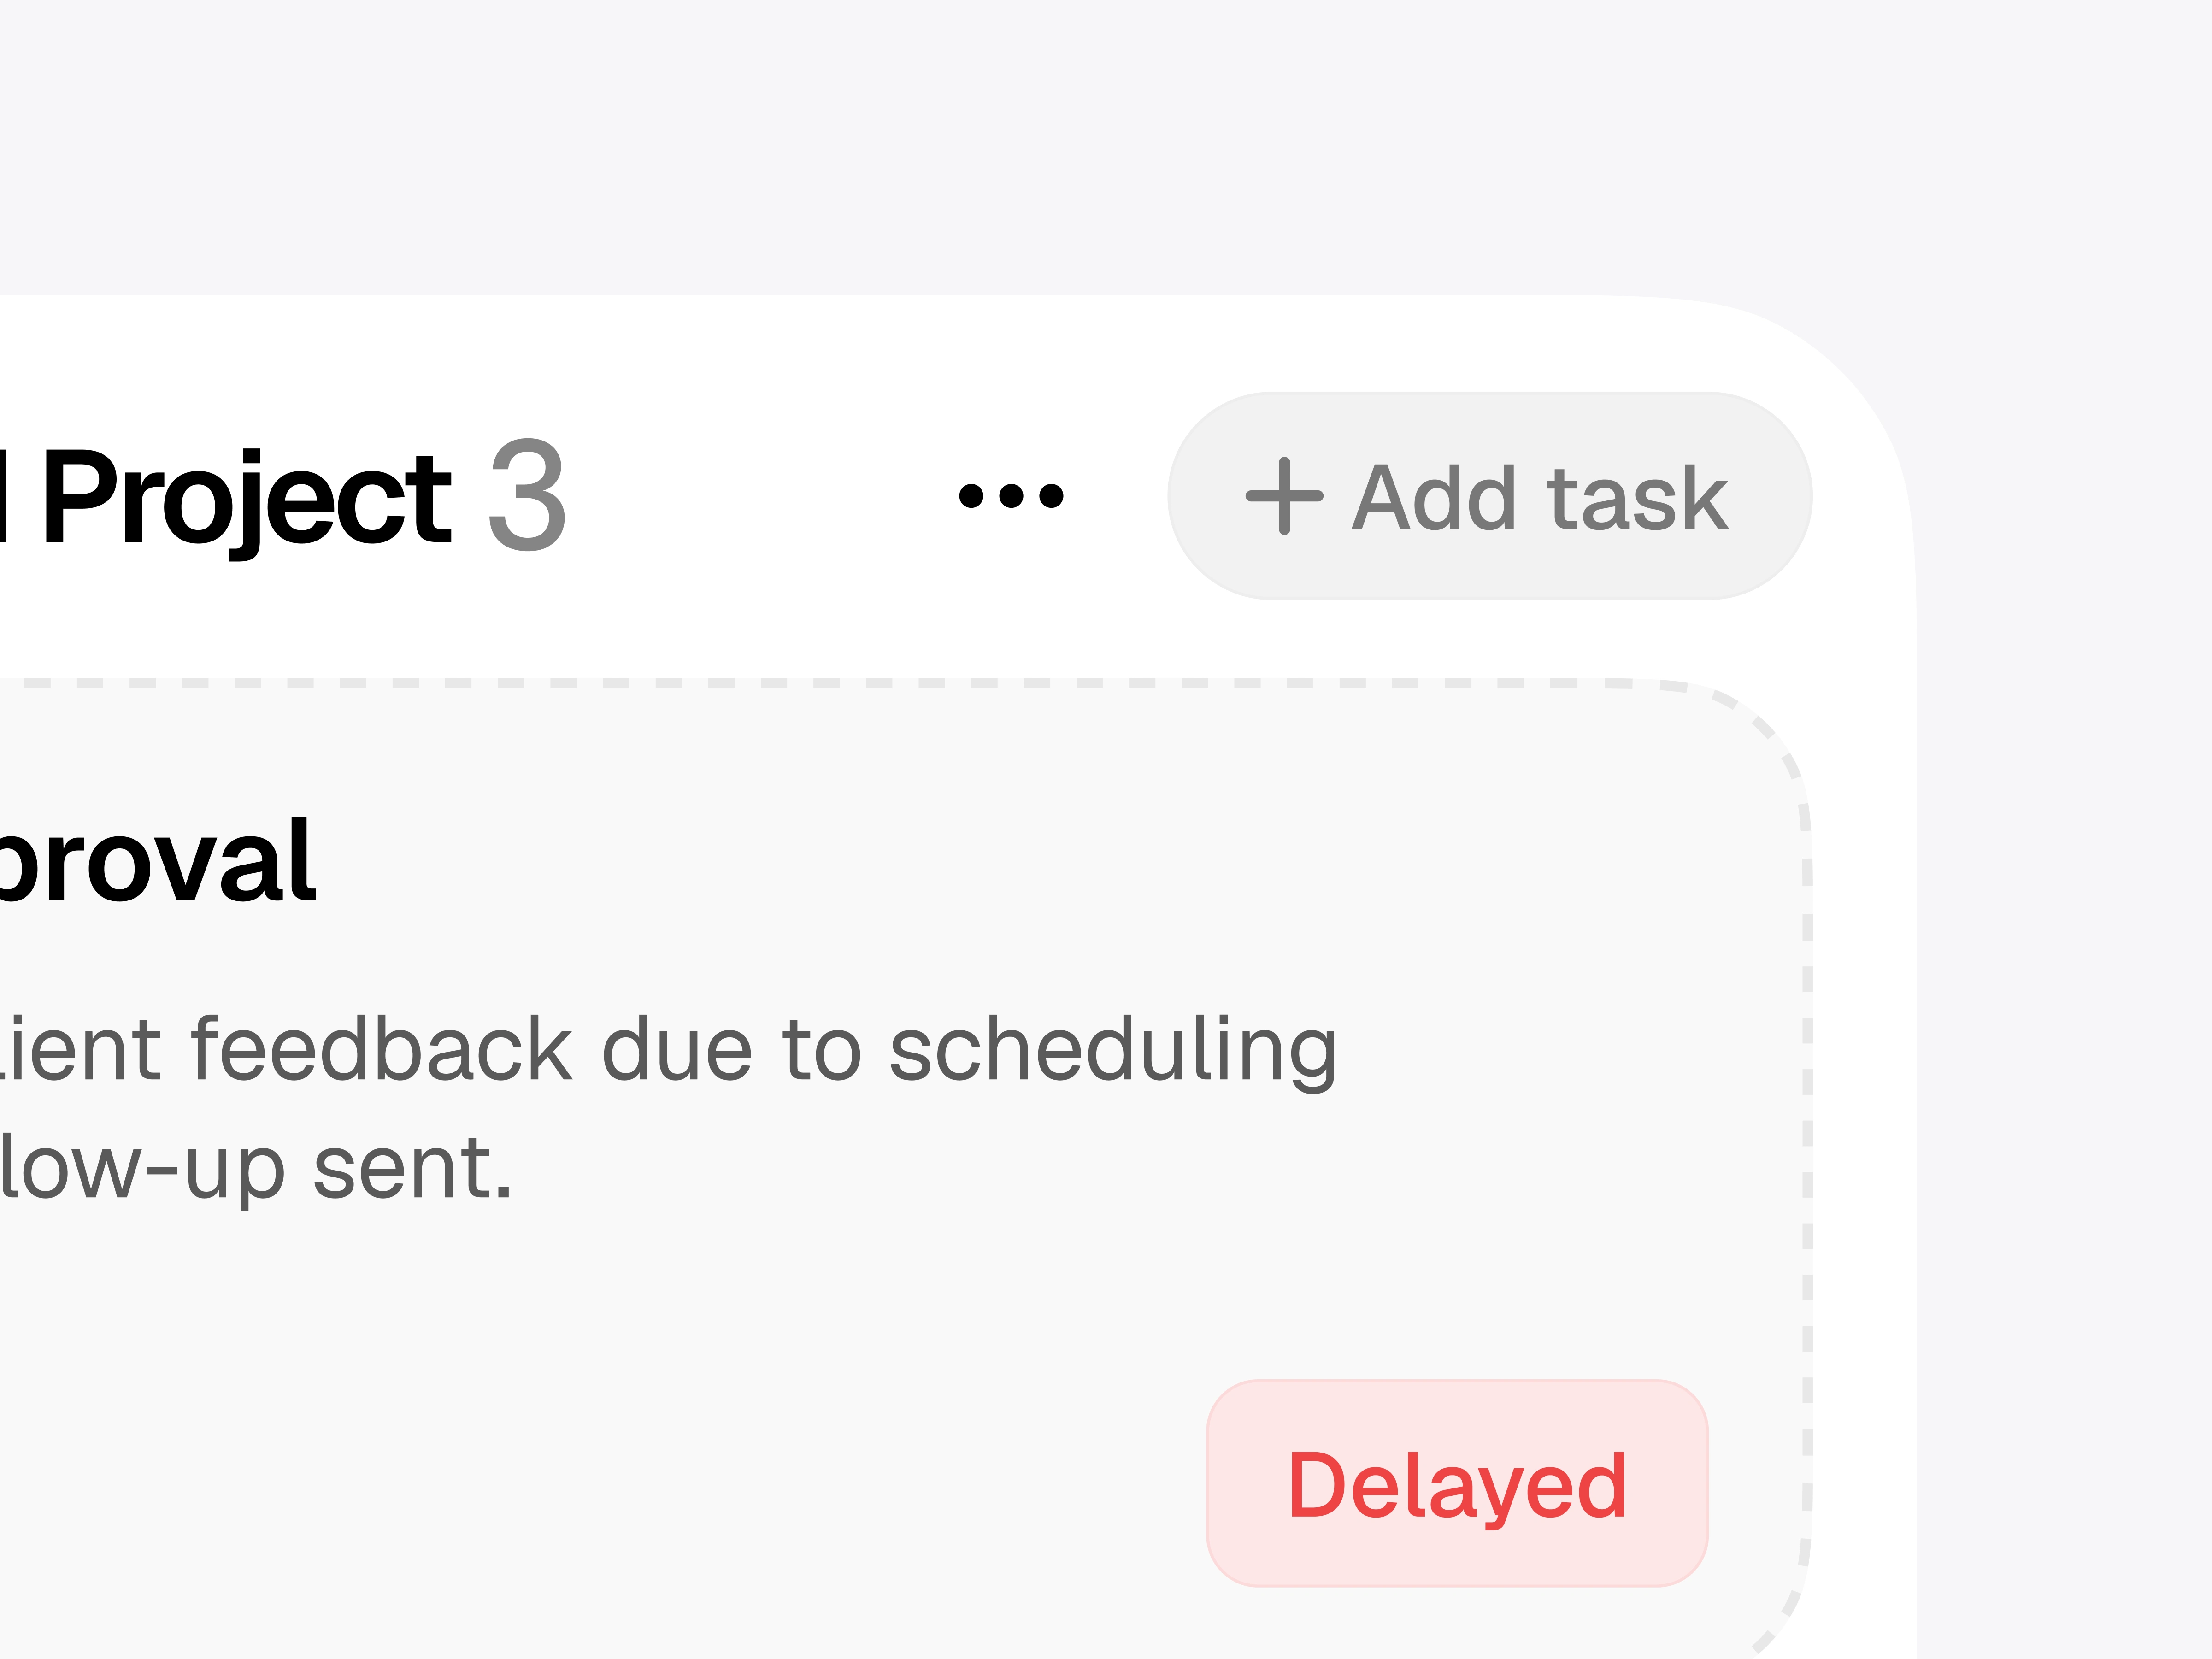The image size is (2212, 1659).
Task: Open the three-dot more options menu
Action: (1010, 495)
